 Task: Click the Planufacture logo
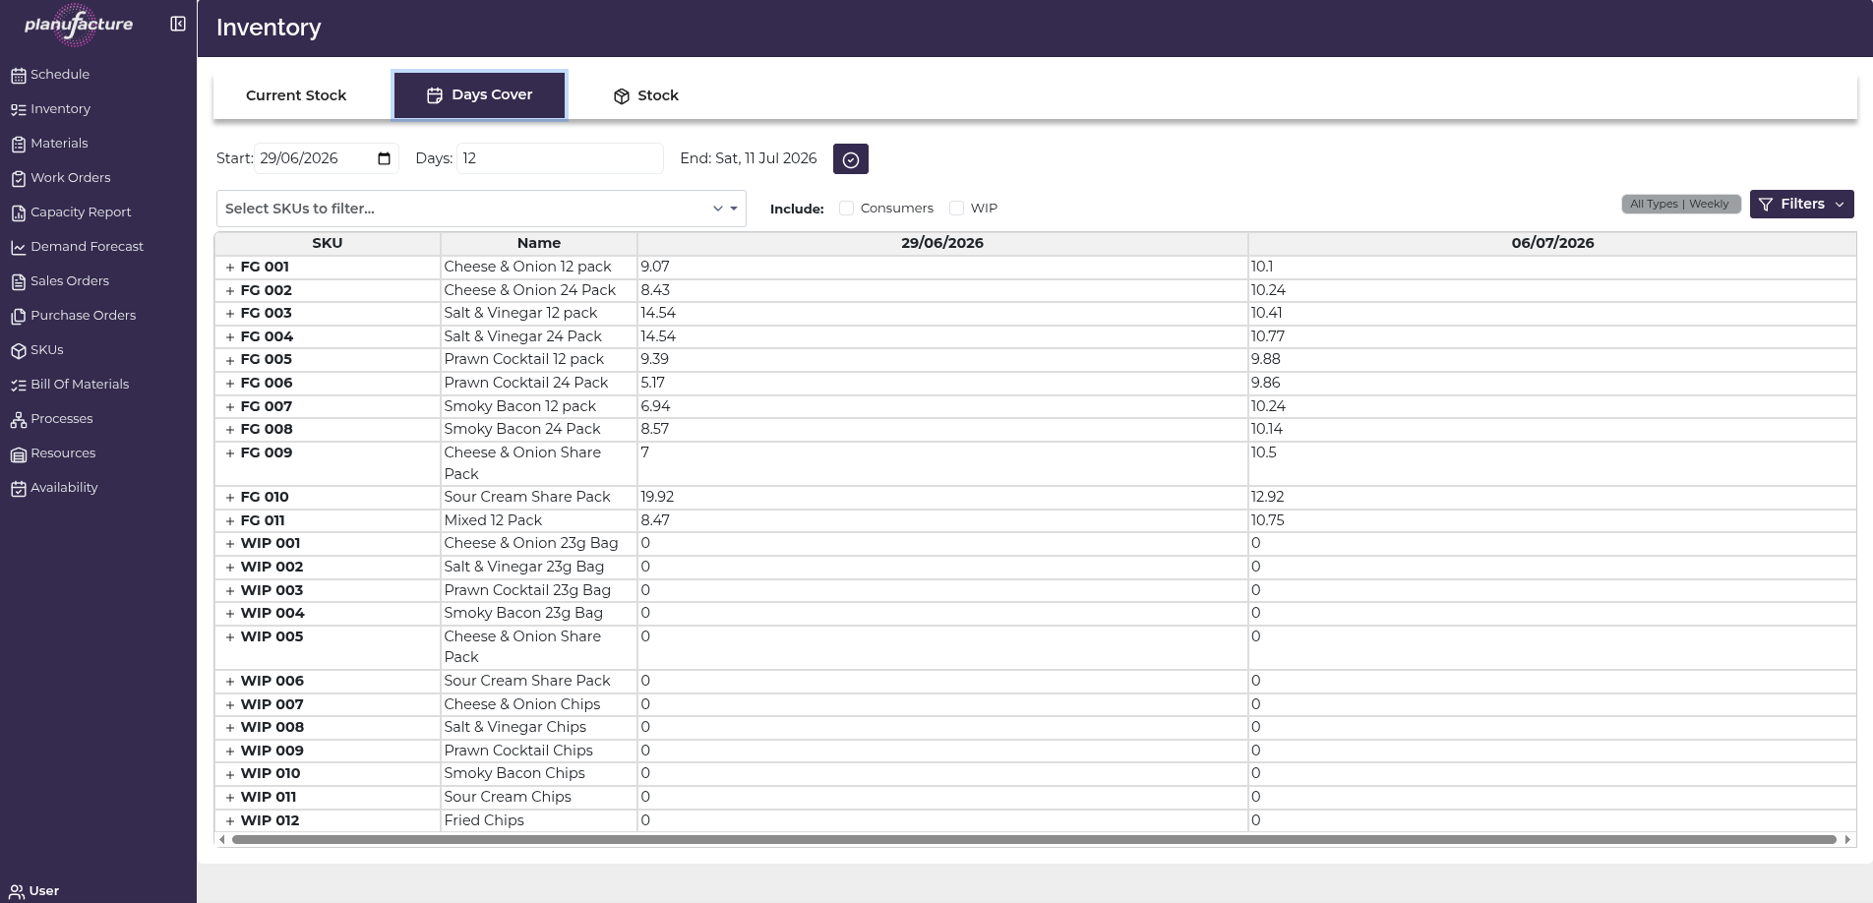tap(79, 24)
